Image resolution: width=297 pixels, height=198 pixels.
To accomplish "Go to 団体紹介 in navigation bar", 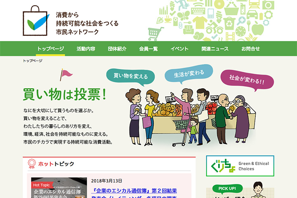I will pyautogui.click(x=117, y=49).
